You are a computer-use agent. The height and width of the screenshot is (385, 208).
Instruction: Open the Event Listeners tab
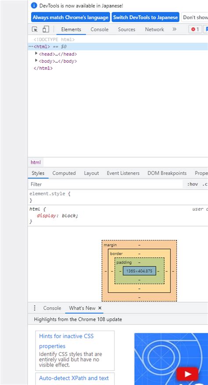(x=123, y=173)
